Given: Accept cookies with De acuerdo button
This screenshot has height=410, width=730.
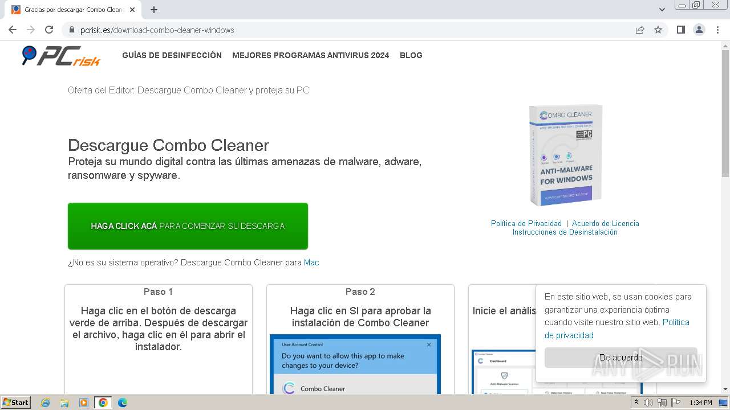Looking at the screenshot, I should click(x=620, y=358).
